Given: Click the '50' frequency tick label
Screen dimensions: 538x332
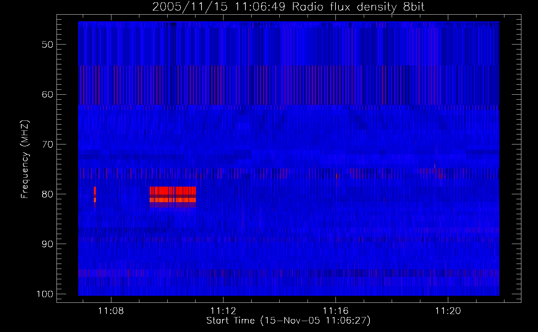Looking at the screenshot, I should (x=48, y=44).
